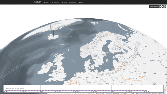Open the MapServer attribution link
Image resolution: width=167 pixels, height=94 pixels.
(163, 93)
